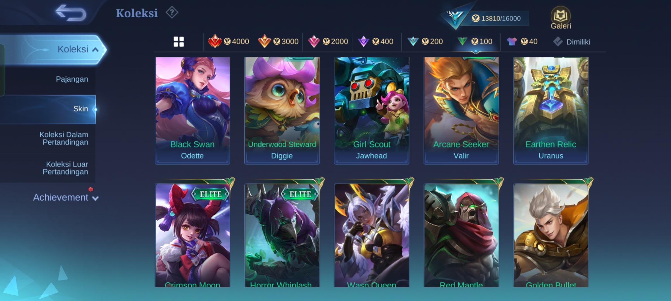
Task: Filter by 4000 red gem tier
Action: pyautogui.click(x=228, y=42)
